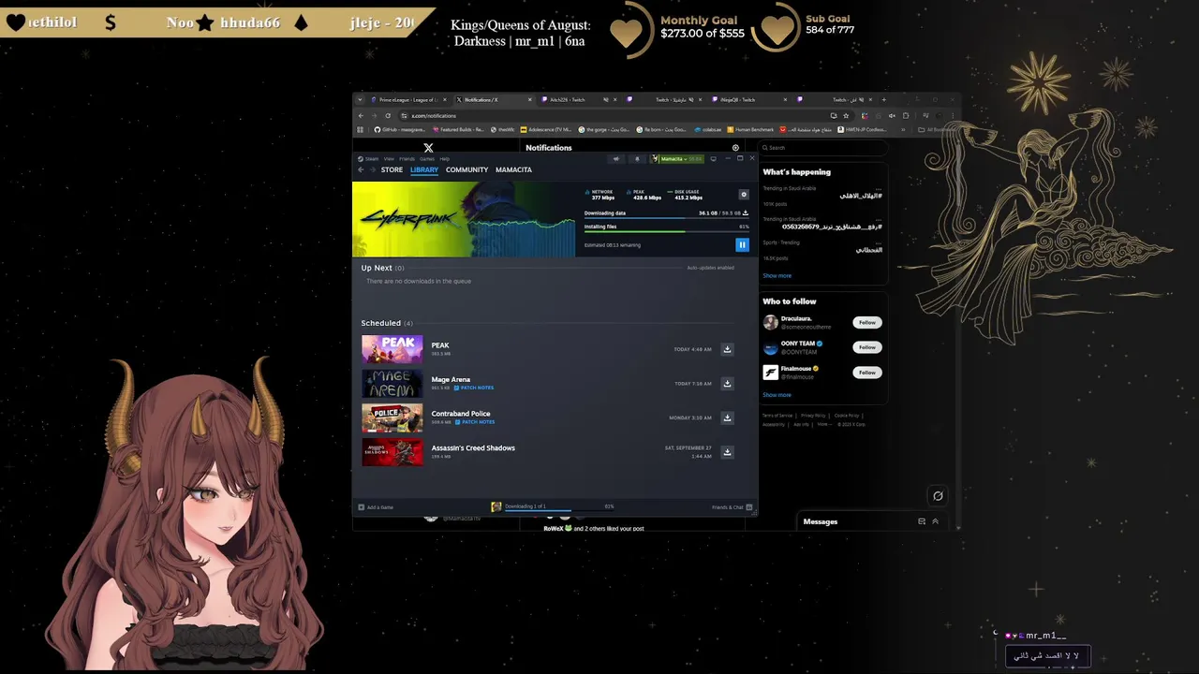This screenshot has width=1199, height=674.
Task: Open Steam download settings gear
Action: 744,195
